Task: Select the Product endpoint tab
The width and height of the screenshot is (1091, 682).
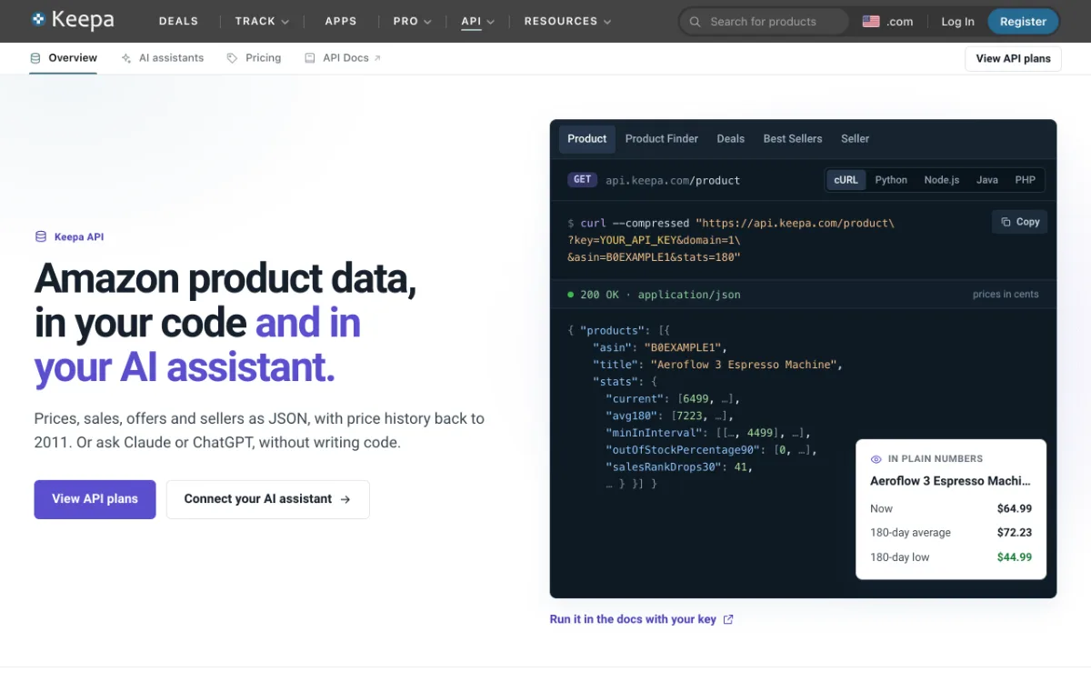Action: point(587,139)
